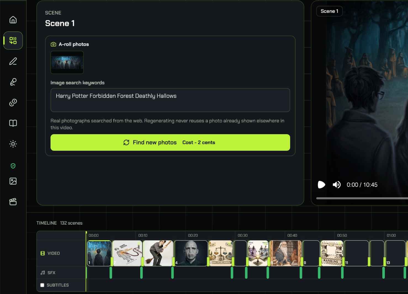The height and width of the screenshot is (294, 408).
Task: Seek using the video progress bar
Action: click(362, 198)
